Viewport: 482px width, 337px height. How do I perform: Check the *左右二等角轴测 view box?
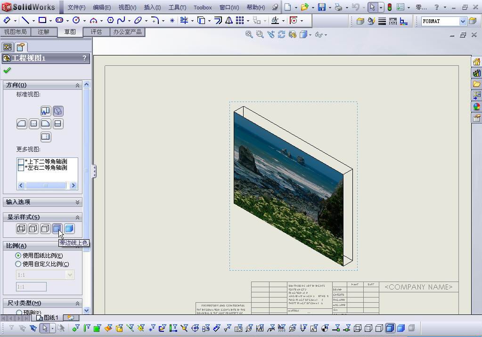tap(21, 168)
